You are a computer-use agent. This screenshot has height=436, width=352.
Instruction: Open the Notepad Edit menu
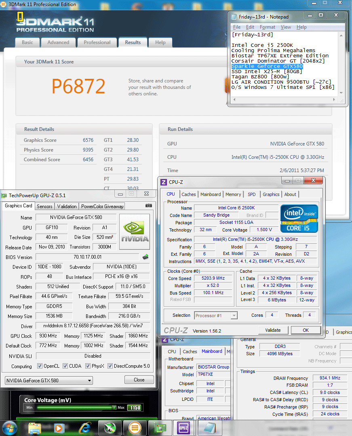250,27
